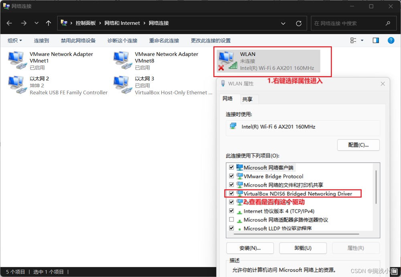Click Intel(R) Wi-Fi 6 AX201 adapter icon in dialog
This screenshot has width=401, height=277.
coord(233,126)
